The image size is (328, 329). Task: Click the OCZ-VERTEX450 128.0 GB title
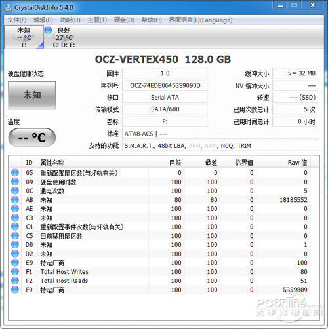(x=163, y=60)
